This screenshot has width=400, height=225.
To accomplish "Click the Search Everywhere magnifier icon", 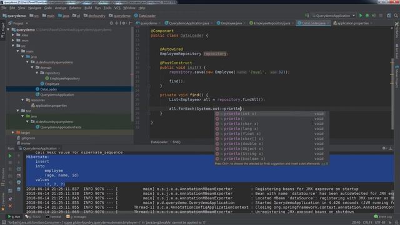I will [396, 16].
